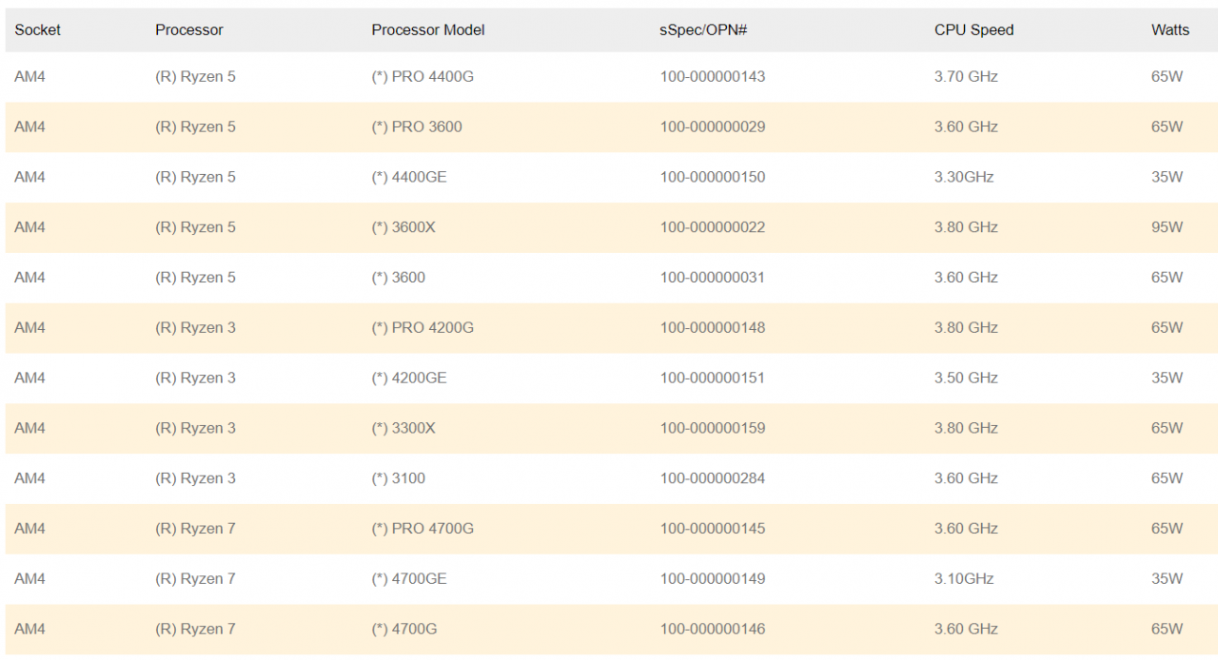Click 3.60 GHz speed of 3100
The image size is (1218, 660).
point(966,478)
